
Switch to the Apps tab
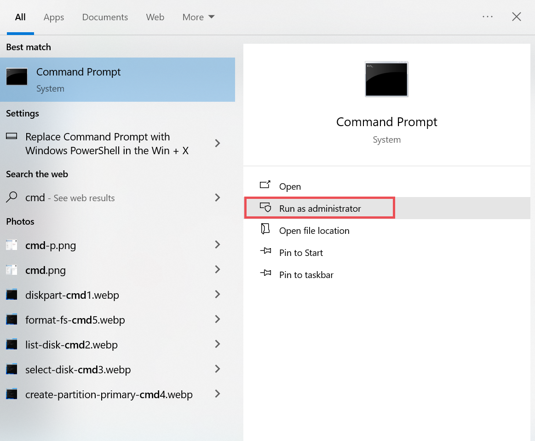pyautogui.click(x=53, y=17)
